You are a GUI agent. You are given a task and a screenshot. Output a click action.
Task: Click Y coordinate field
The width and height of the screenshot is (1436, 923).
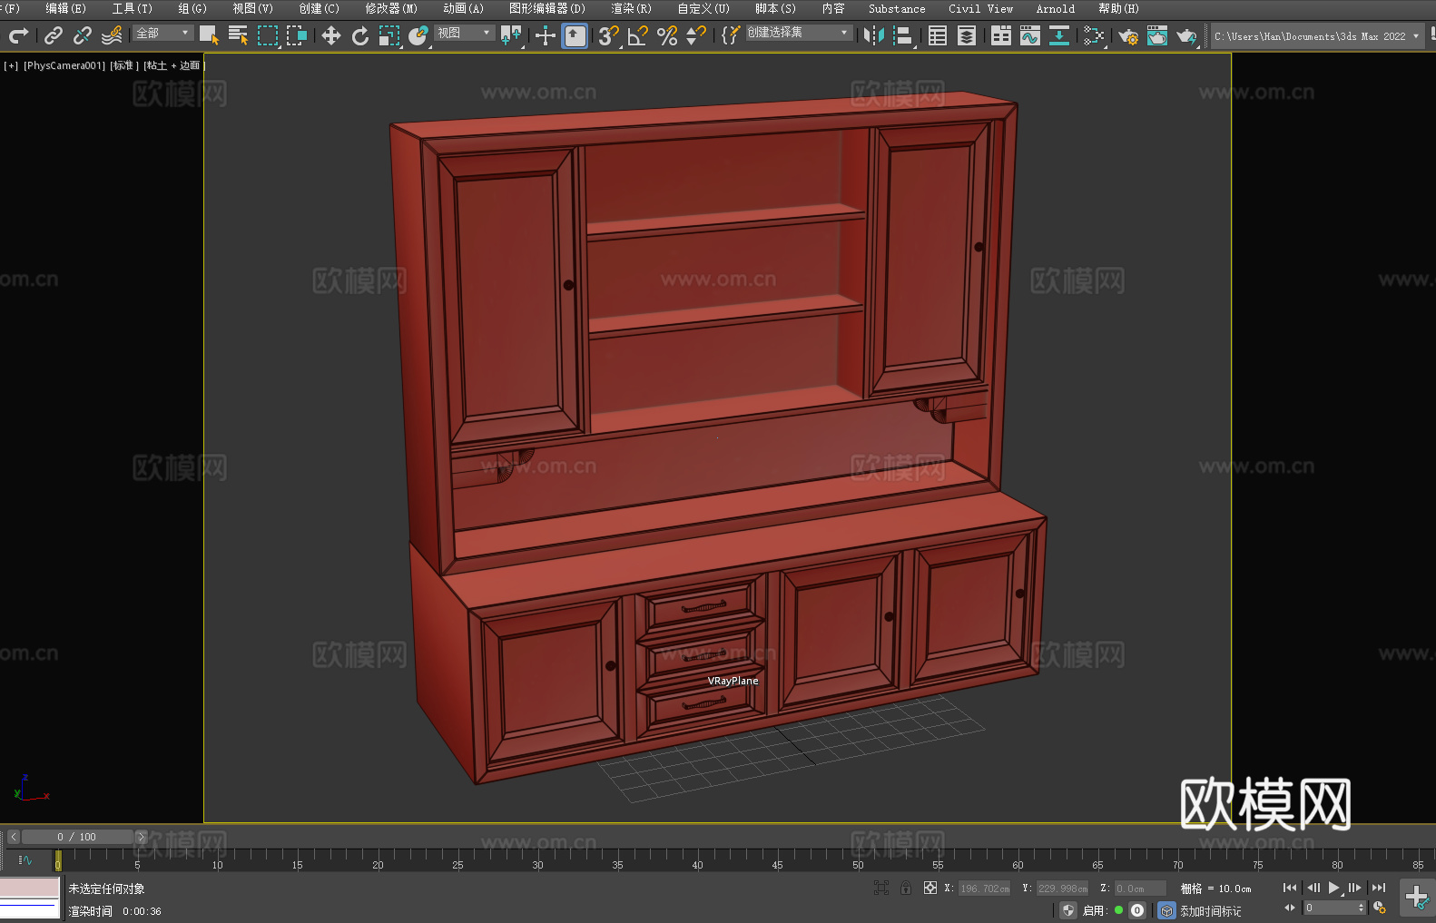1063,889
